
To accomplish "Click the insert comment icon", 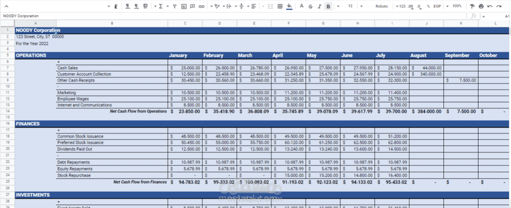I will (192, 6).
